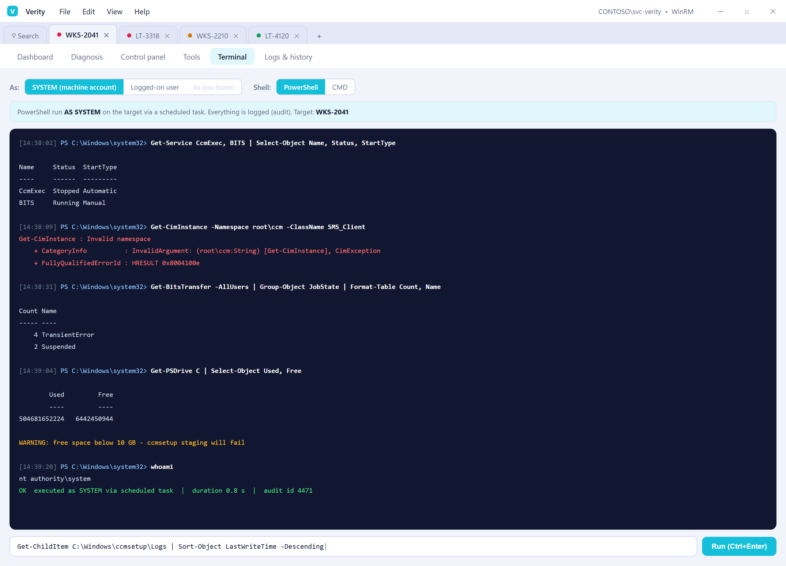Click the '4 TransientError' output row
The height and width of the screenshot is (566, 786).
coord(64,335)
